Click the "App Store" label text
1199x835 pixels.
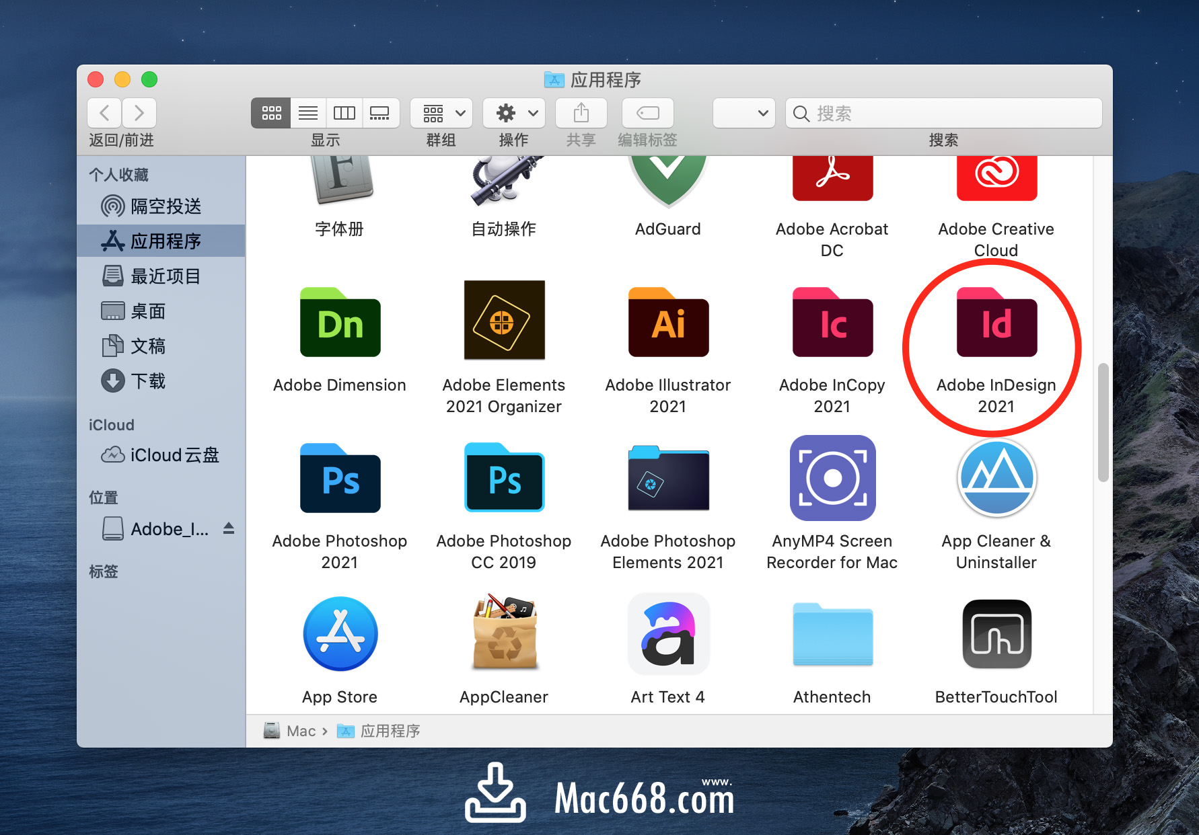340,697
